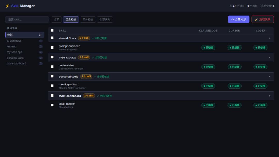Click the 全量同步 sync button
This screenshot has height=157, width=279.
point(238,19)
